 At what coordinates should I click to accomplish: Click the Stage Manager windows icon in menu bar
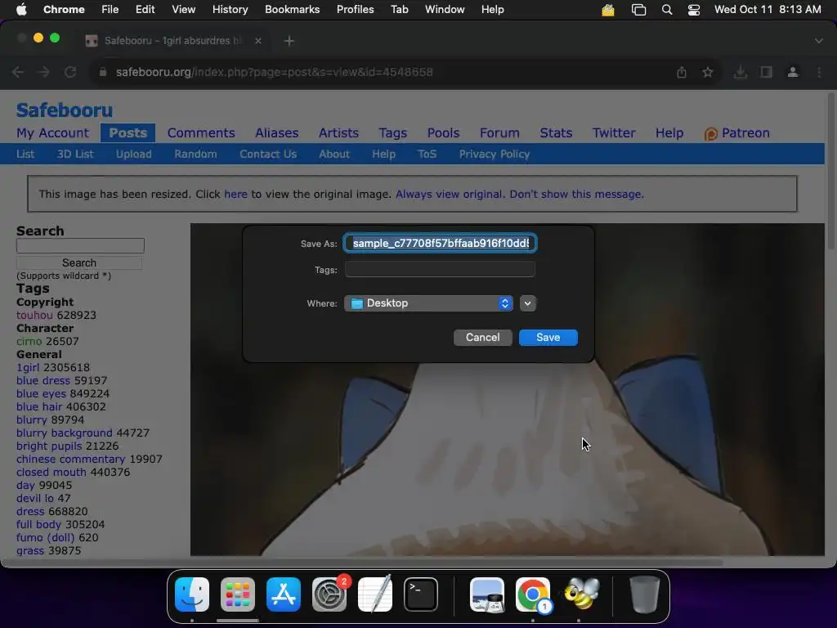[x=638, y=10]
